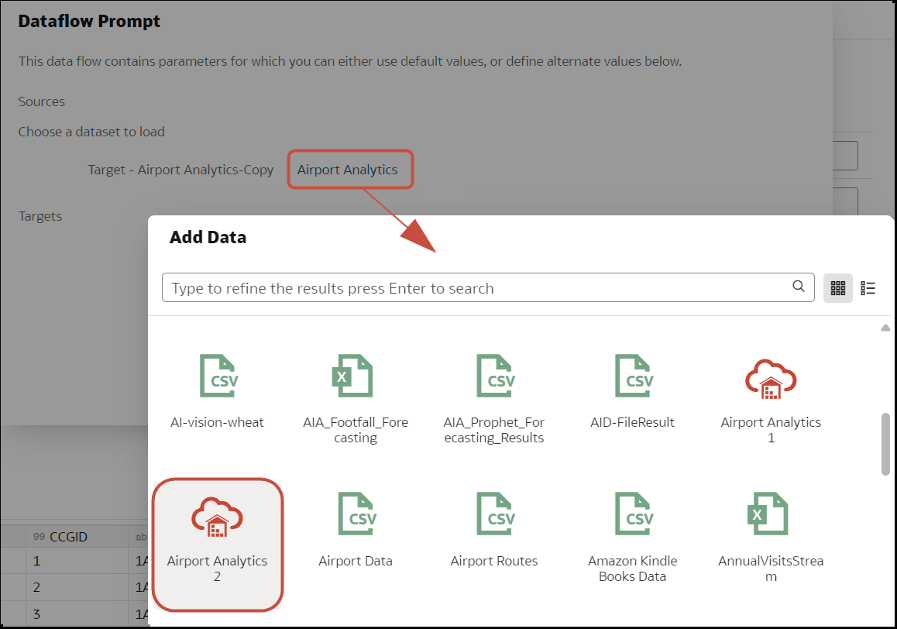The height and width of the screenshot is (629, 897).
Task: Select the AIA_Prophet_Forecasting_Results dataset
Action: tap(494, 392)
